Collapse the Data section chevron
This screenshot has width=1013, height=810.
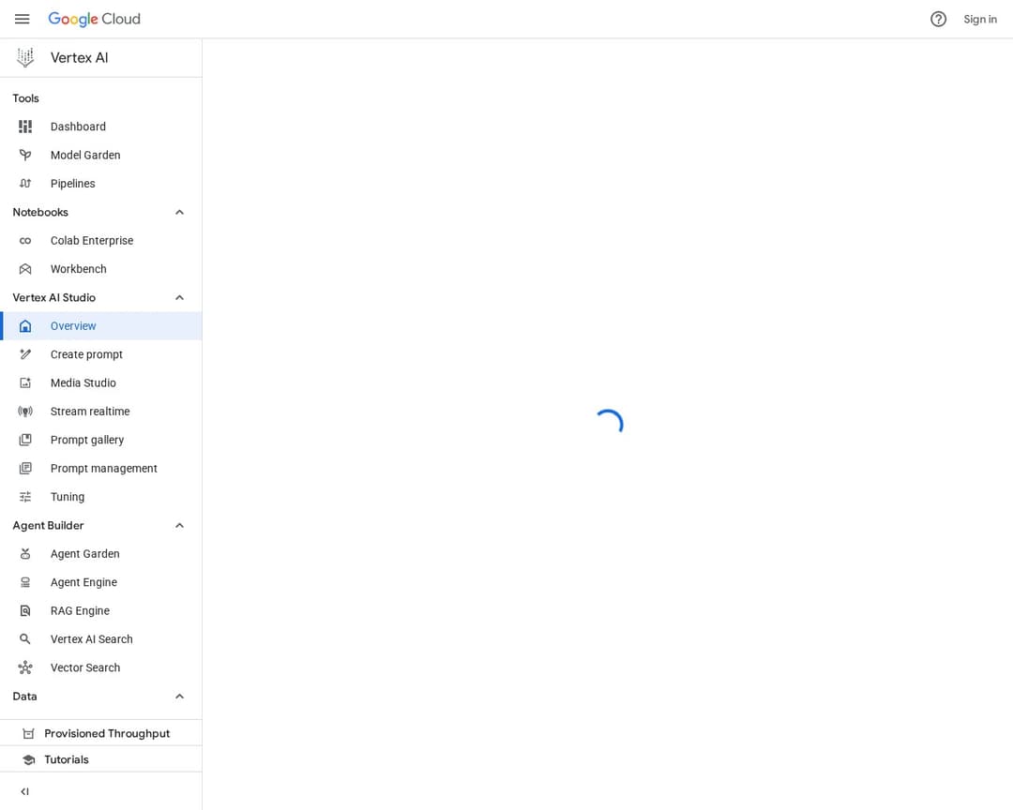[x=179, y=696]
